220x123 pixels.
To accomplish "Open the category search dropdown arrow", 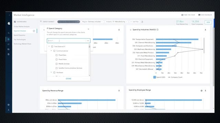I will (88, 41).
